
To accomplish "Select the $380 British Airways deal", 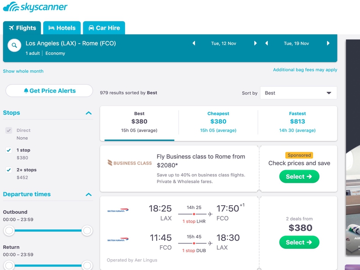I will [299, 243].
